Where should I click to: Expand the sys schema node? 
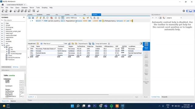[2, 43]
